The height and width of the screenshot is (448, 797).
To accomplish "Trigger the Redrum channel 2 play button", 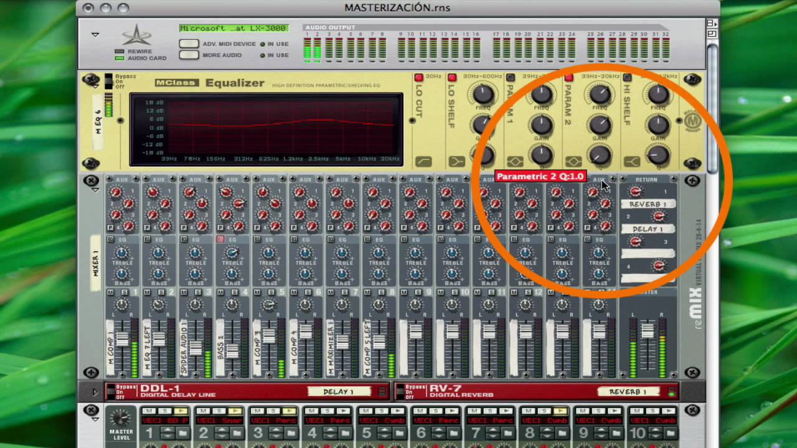I will coord(235,411).
